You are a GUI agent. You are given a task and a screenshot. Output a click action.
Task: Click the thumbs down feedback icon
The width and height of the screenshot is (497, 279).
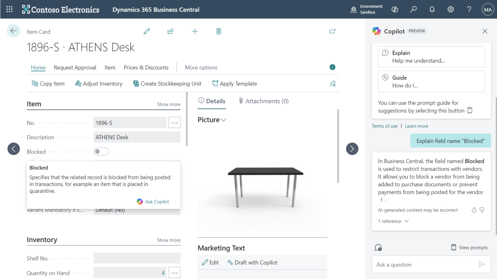coord(482,210)
